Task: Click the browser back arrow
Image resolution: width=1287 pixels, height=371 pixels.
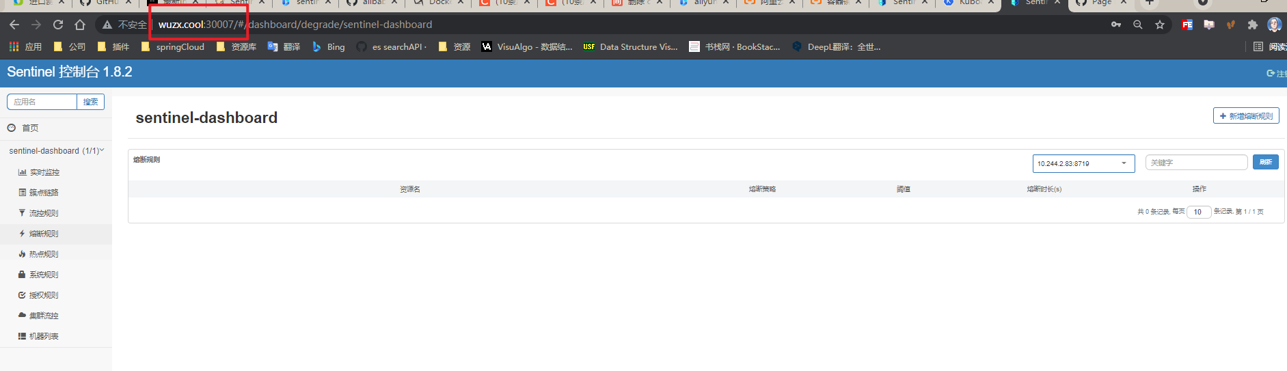Action: point(14,25)
